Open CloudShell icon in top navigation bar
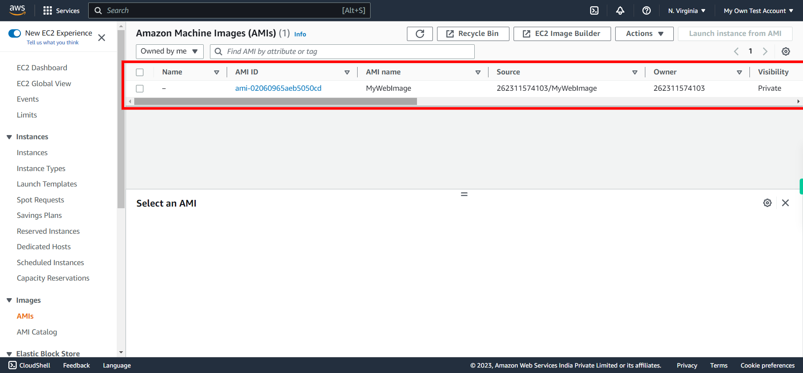The image size is (803, 373). tap(594, 10)
